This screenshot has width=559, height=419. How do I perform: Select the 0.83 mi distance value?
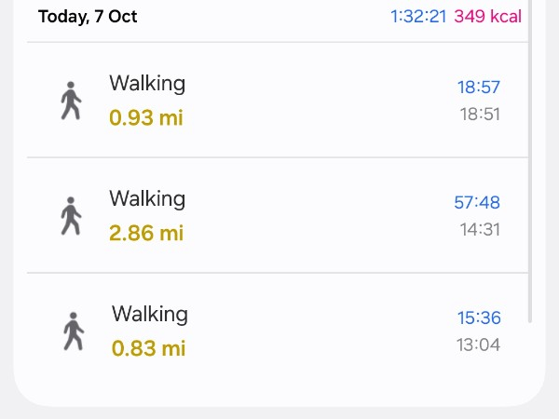(x=149, y=348)
